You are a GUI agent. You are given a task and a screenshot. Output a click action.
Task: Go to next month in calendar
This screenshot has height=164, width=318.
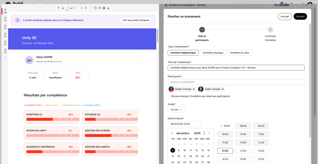point(209,133)
